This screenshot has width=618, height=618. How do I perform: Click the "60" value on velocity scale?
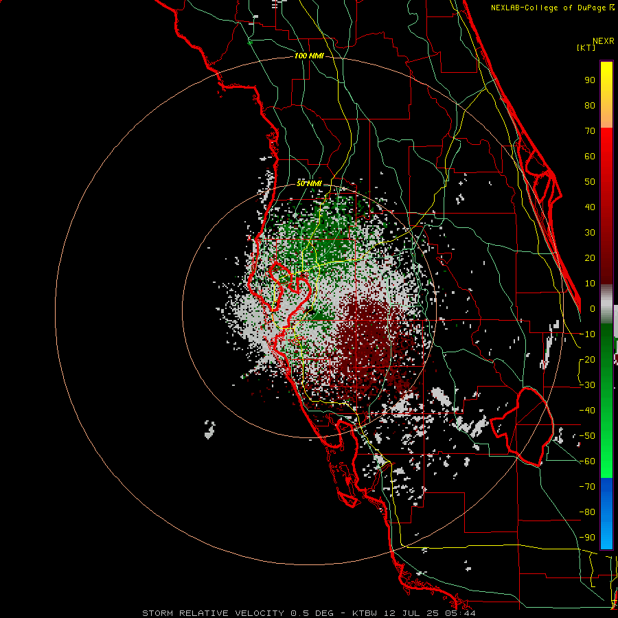pos(590,157)
